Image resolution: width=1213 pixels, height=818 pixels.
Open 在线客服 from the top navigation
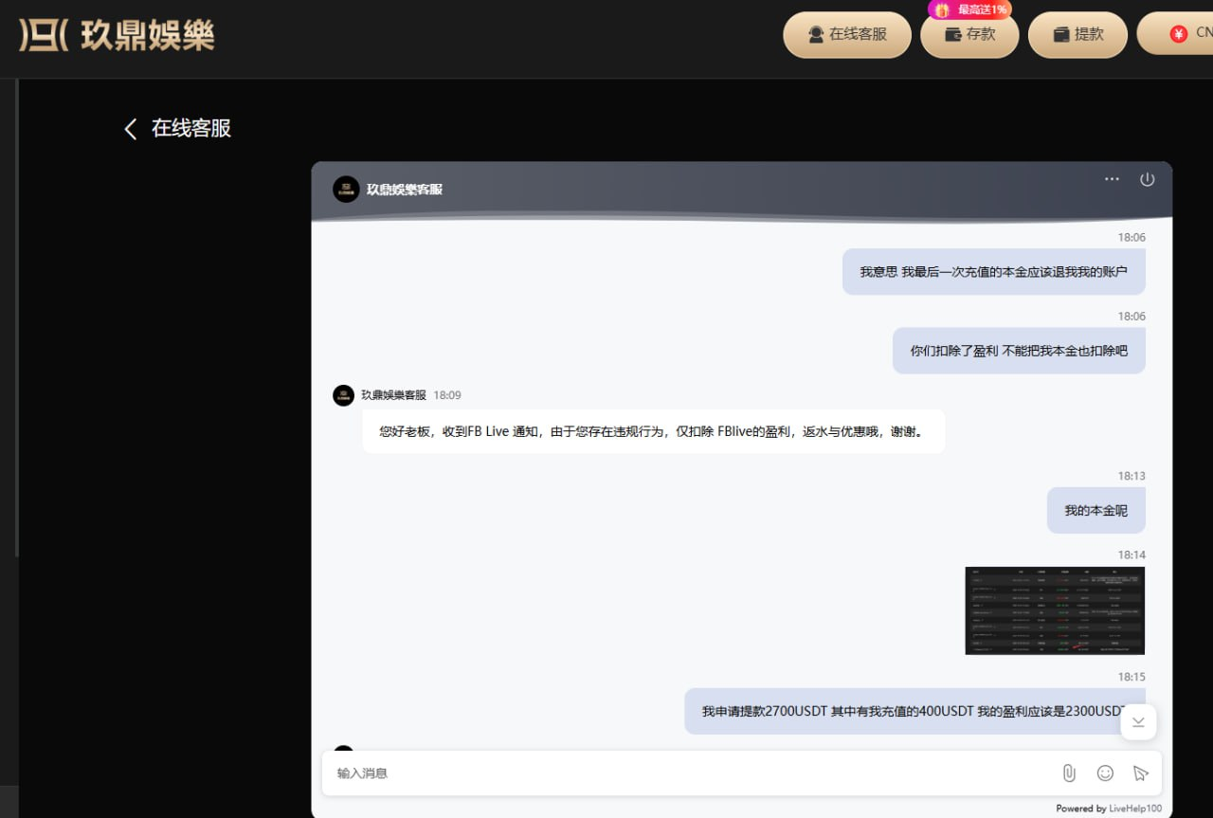[x=847, y=33]
